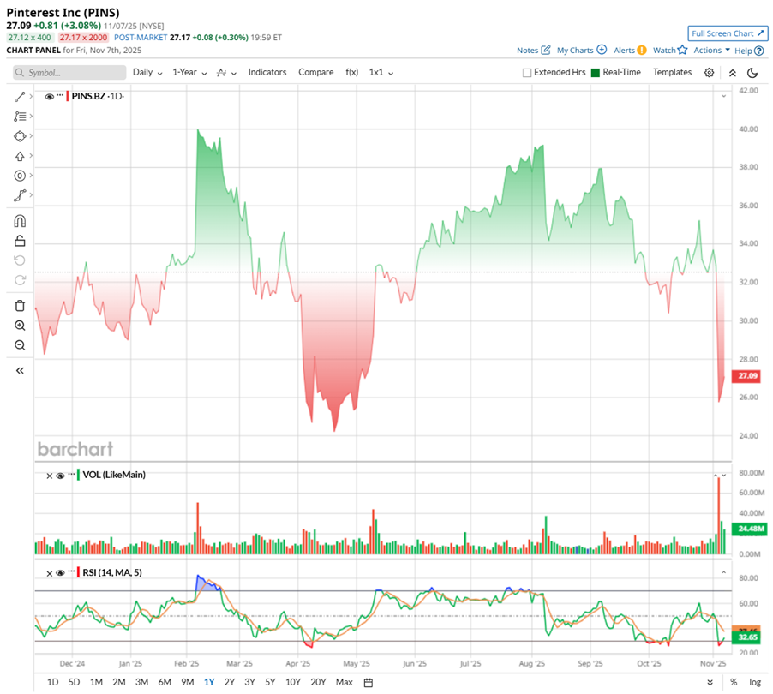Toggle the drawing lock icon

coord(20,241)
